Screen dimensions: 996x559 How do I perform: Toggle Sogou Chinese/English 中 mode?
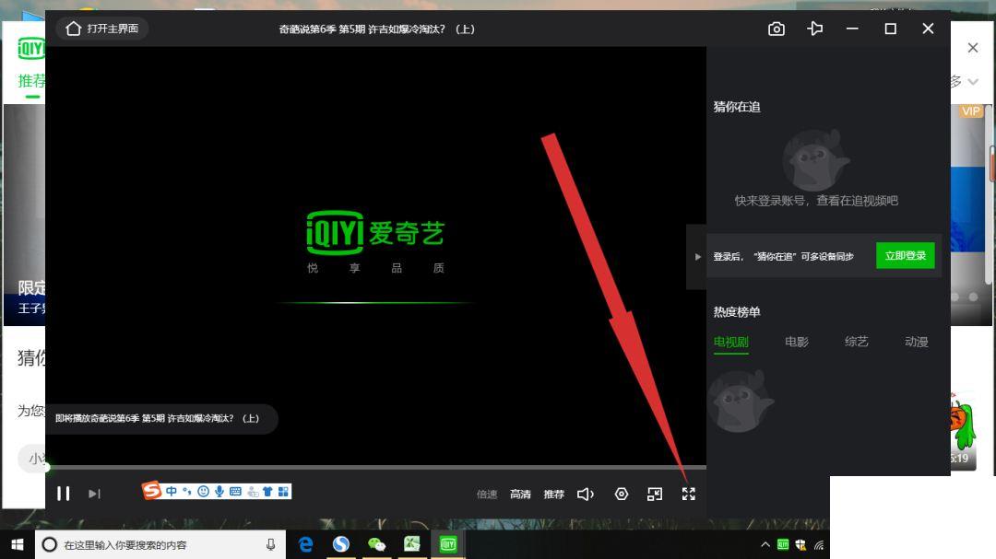pos(172,491)
